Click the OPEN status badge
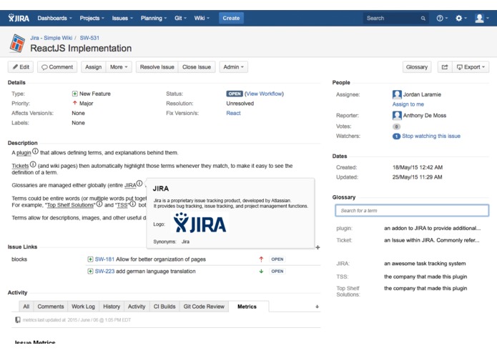 click(x=235, y=94)
